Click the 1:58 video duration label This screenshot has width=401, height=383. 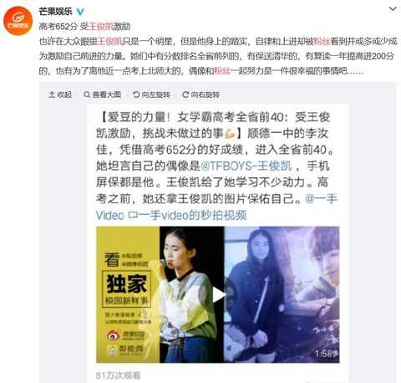(x=325, y=354)
